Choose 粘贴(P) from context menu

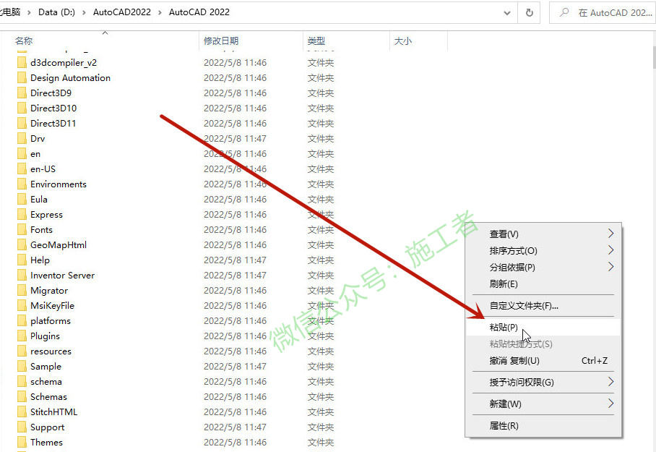click(543, 327)
